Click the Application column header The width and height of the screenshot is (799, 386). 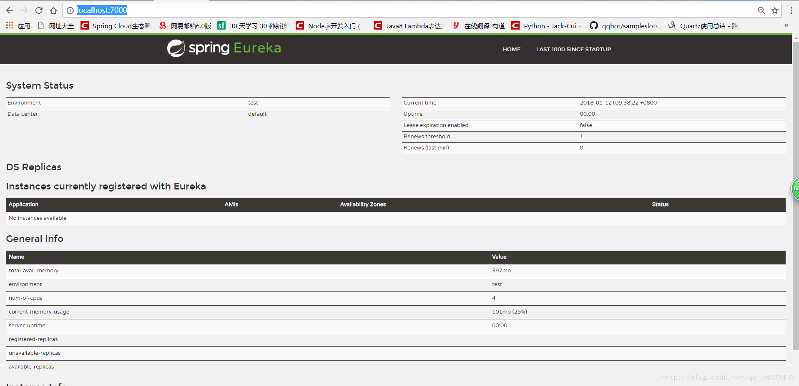[x=23, y=204]
